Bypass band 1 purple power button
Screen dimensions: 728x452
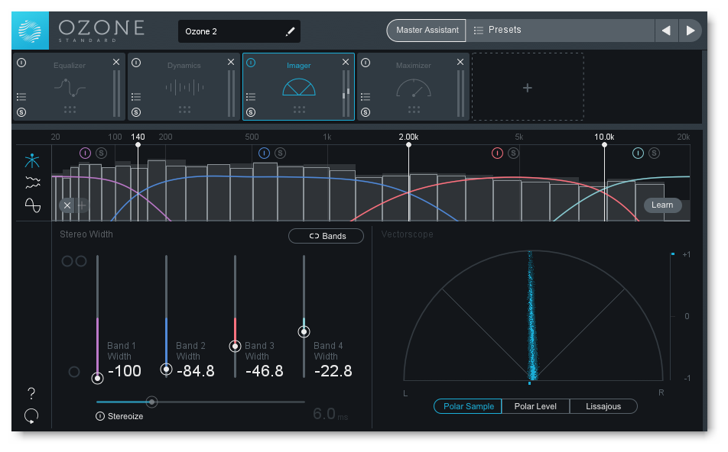click(85, 153)
